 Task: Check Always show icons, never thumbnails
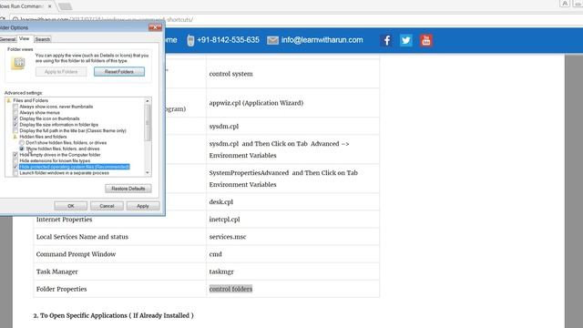[15, 107]
